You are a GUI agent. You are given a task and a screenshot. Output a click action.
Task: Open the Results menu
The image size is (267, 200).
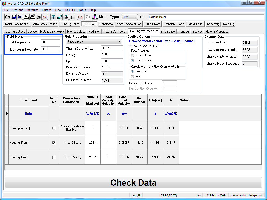coord(70,10)
